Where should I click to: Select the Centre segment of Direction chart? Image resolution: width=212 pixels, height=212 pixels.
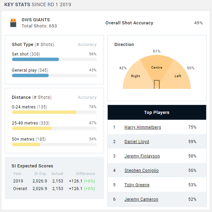157,67
